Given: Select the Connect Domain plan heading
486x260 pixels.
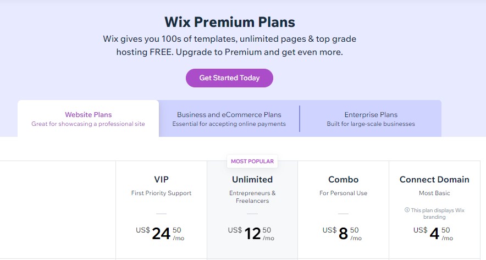Looking at the screenshot, I should (434, 179).
